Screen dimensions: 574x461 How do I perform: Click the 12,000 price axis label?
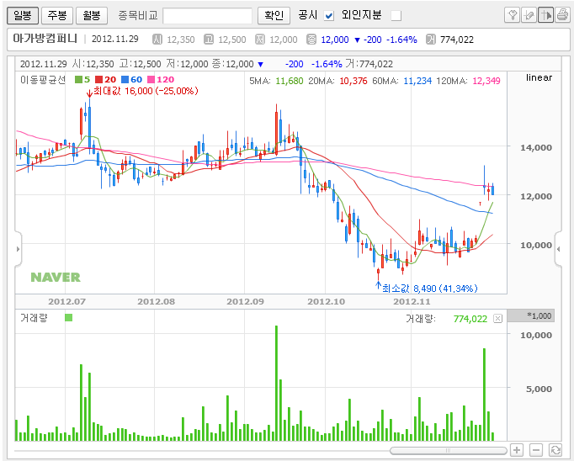[x=536, y=196]
